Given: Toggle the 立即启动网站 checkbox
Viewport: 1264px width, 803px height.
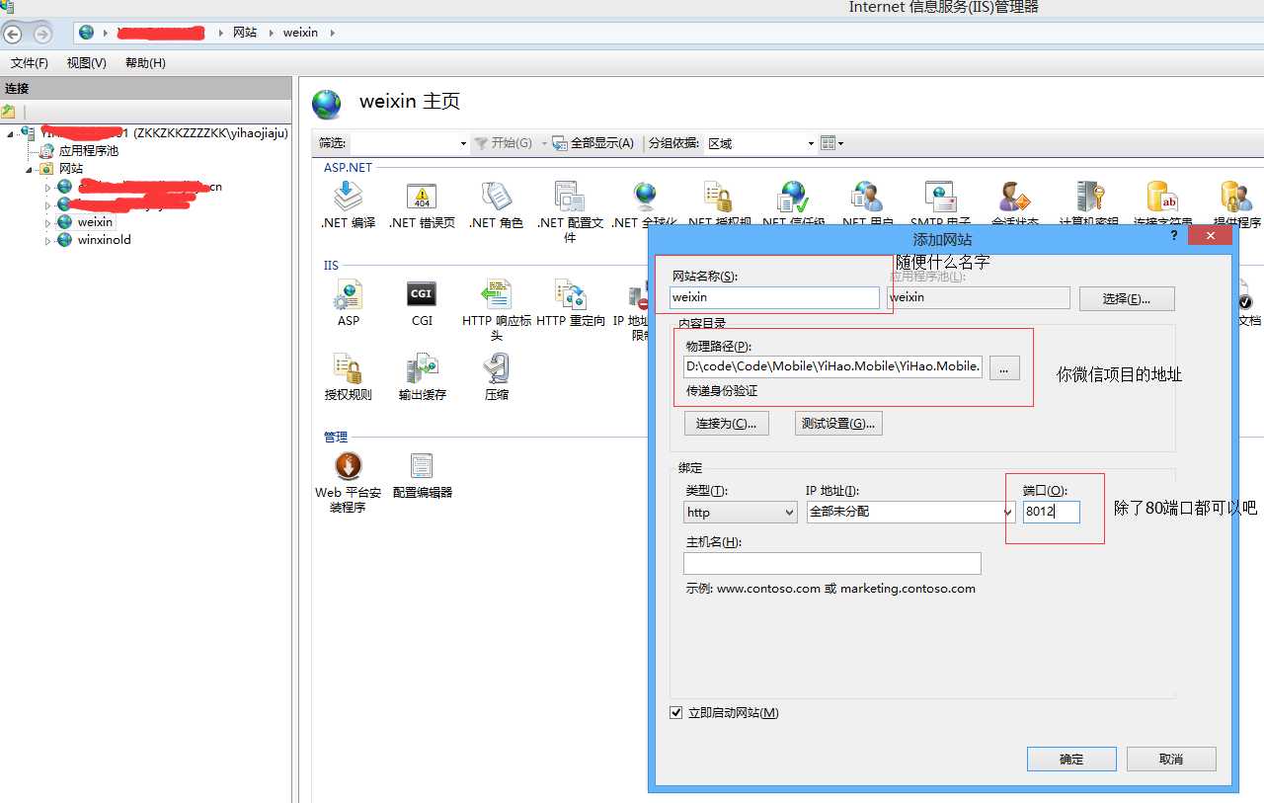Looking at the screenshot, I should tap(676, 712).
